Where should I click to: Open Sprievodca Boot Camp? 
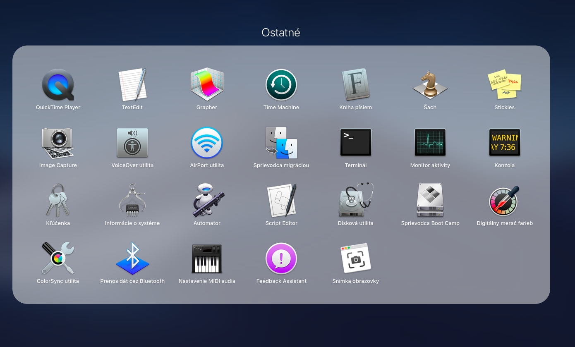tap(430, 201)
